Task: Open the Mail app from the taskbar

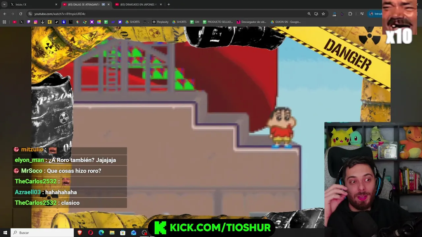Action: coord(134,233)
